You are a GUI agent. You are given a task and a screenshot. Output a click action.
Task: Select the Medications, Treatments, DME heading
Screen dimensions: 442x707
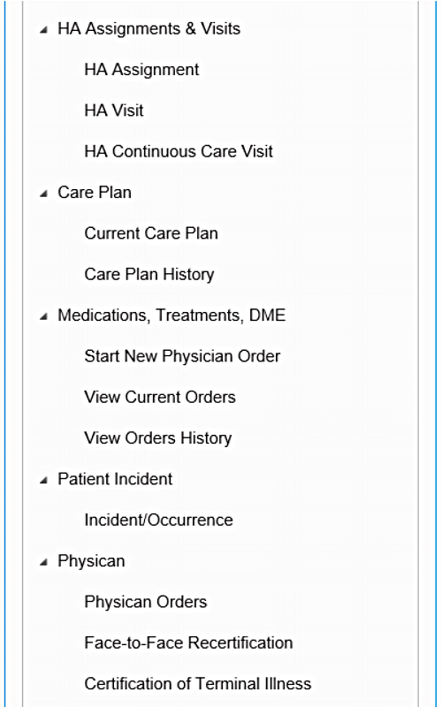coord(171,315)
